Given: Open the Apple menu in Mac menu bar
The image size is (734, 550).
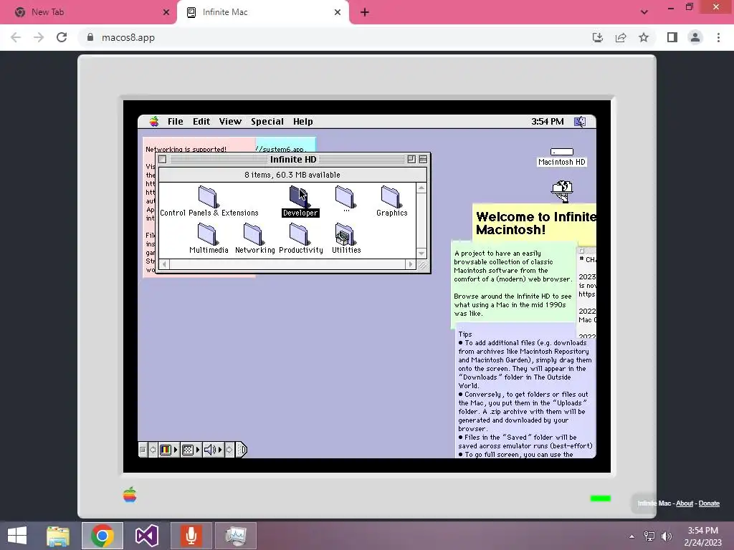Looking at the screenshot, I should [154, 122].
